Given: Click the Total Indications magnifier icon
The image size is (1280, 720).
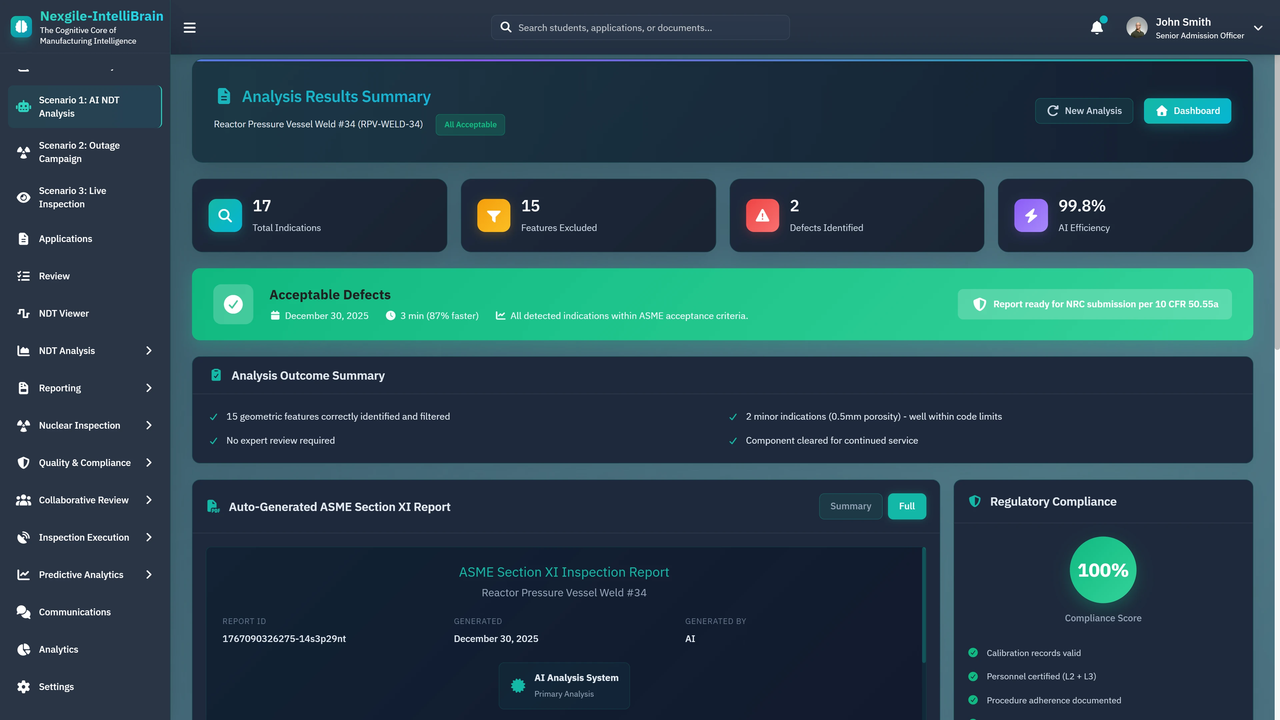Looking at the screenshot, I should [225, 215].
